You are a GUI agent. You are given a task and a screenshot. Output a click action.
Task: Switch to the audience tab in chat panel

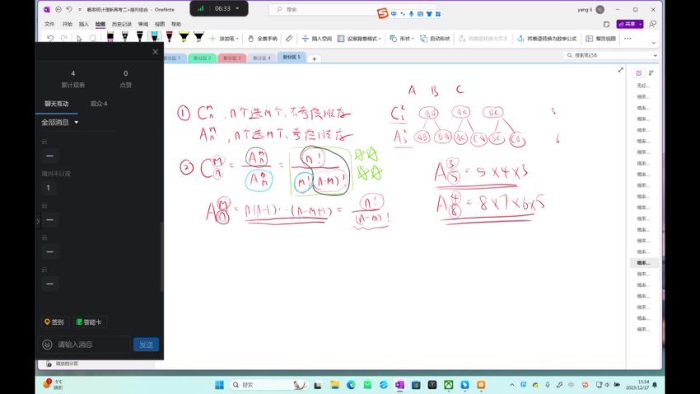(99, 104)
